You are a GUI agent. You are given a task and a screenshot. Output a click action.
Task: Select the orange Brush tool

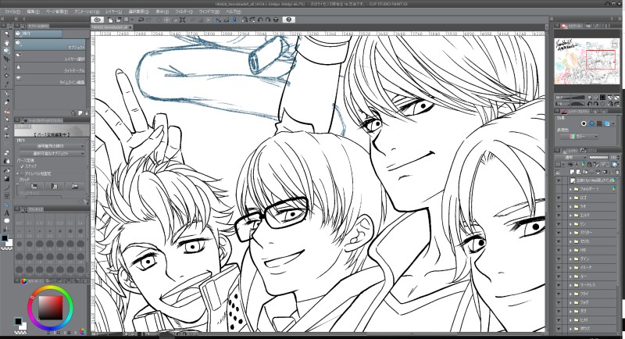point(6,112)
